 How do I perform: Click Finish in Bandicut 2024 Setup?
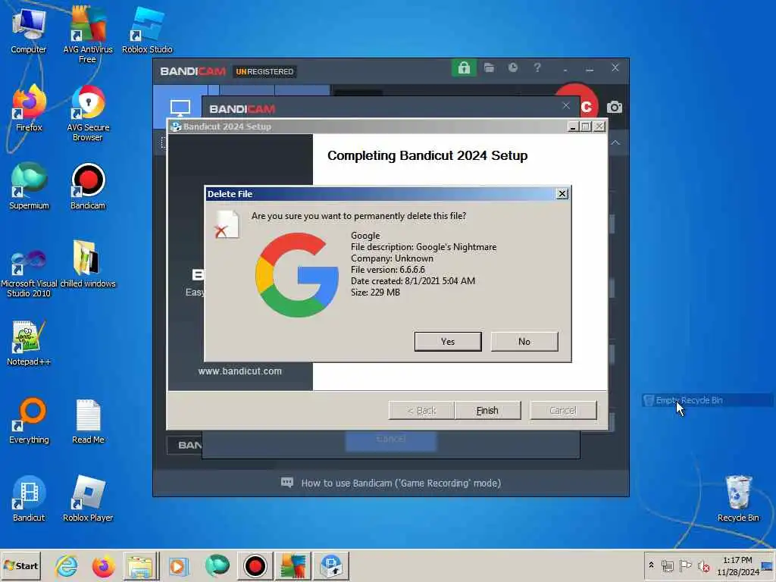coord(487,410)
